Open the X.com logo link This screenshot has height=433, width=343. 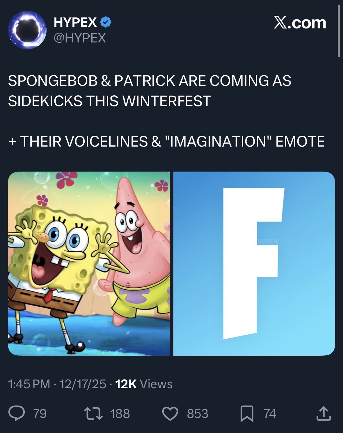[300, 22]
